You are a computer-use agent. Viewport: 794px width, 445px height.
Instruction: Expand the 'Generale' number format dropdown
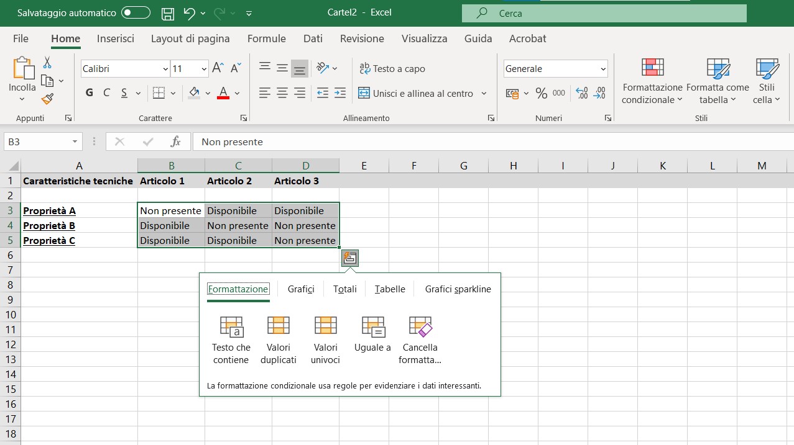pyautogui.click(x=602, y=69)
